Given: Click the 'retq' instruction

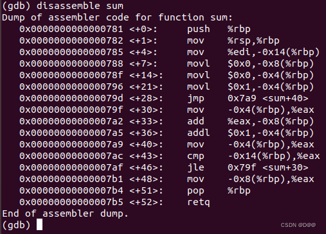Looking at the screenshot, I should 199,203.
